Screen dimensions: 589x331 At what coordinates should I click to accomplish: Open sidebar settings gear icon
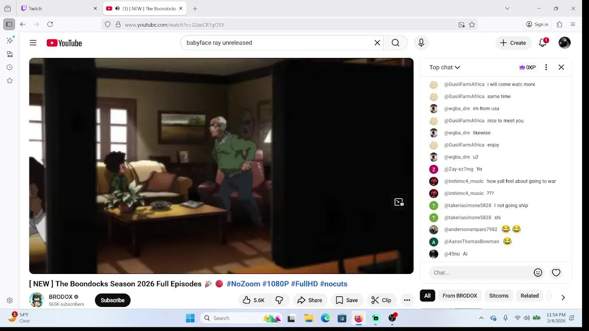[10, 301]
